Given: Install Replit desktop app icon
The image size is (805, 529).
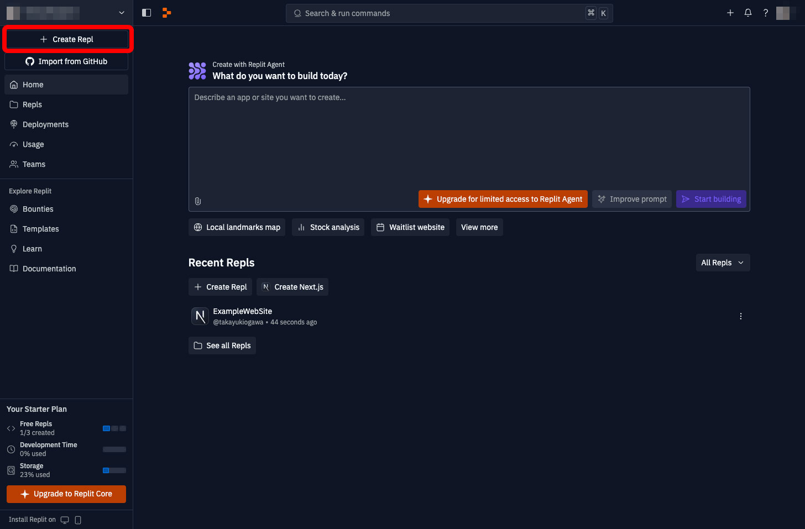Looking at the screenshot, I should [x=65, y=520].
